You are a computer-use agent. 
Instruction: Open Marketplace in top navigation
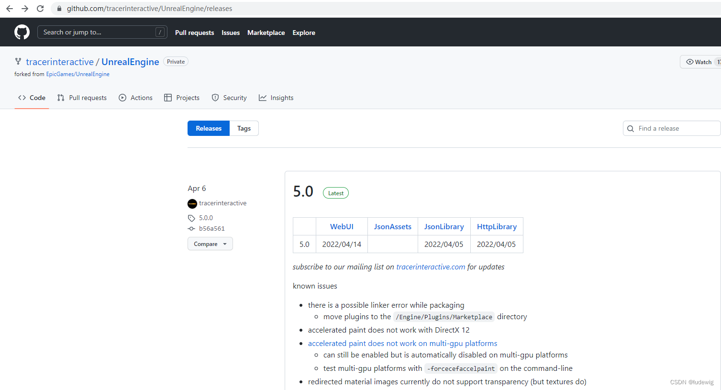click(266, 33)
